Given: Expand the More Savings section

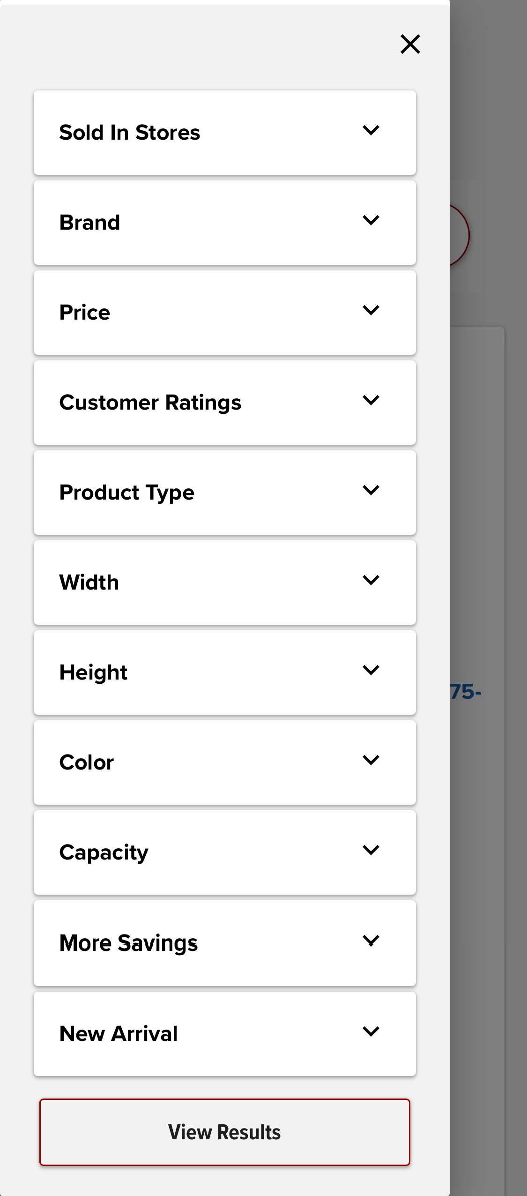Looking at the screenshot, I should (x=225, y=942).
